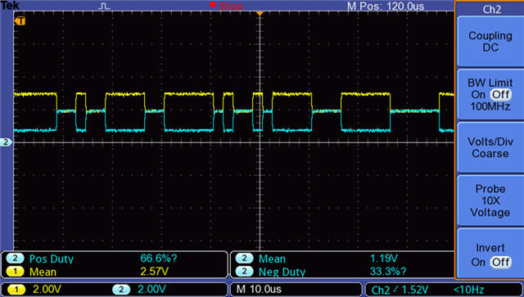The image size is (524, 297).
Task: Click the M 10.0us timebase readout
Action: 259,289
